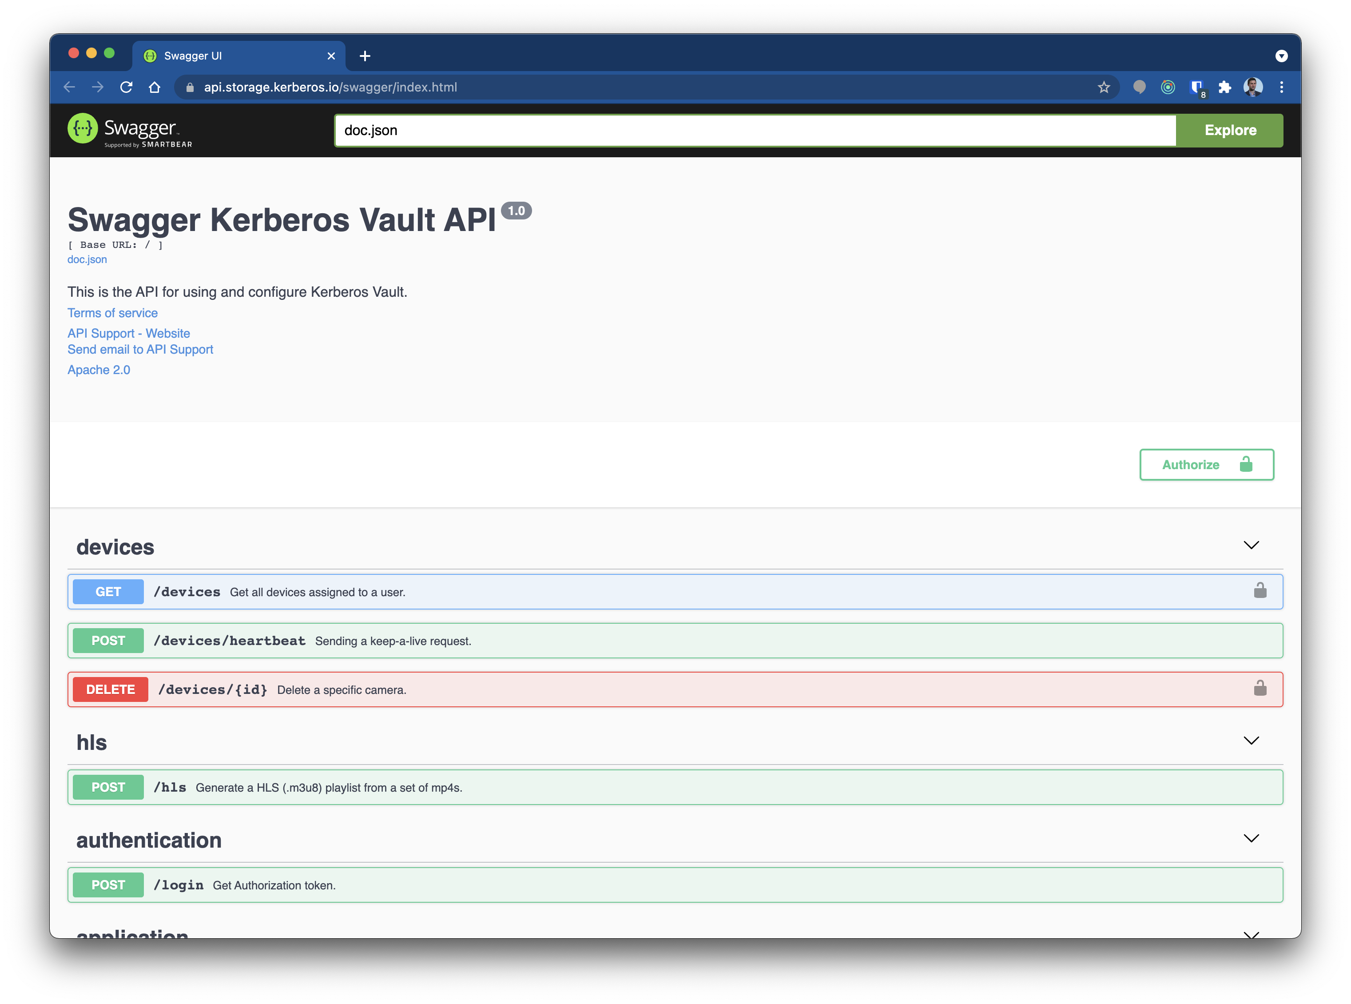1351x1004 pixels.
Task: Reload the page using the refresh icon
Action: click(127, 87)
